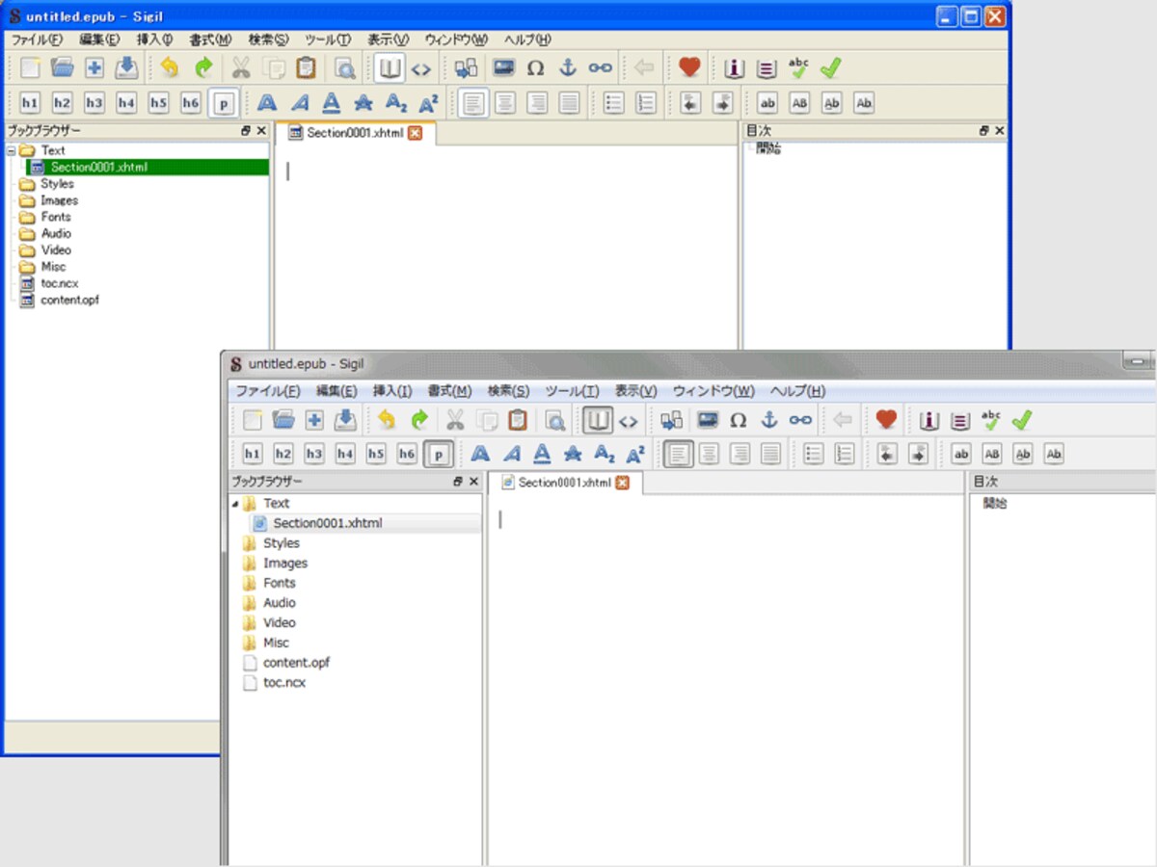This screenshot has width=1157, height=867.
Task: Toggle Italic formatting in front window
Action: (511, 454)
